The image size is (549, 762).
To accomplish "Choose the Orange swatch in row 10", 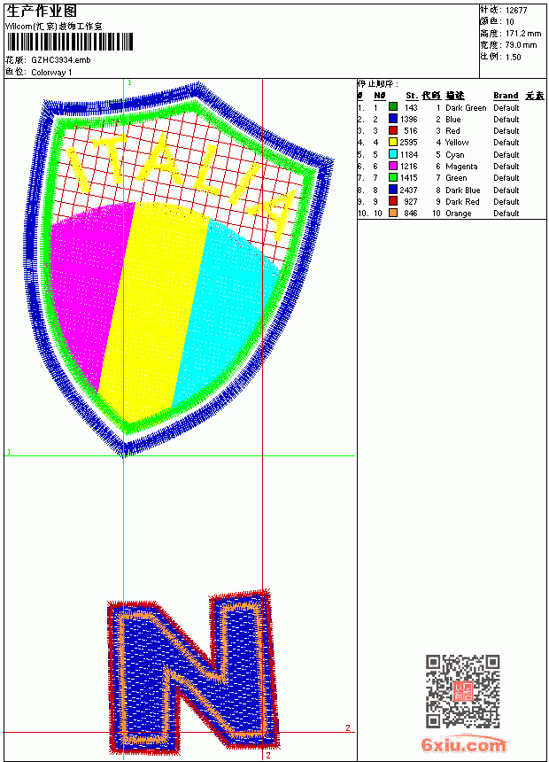I will [393, 213].
